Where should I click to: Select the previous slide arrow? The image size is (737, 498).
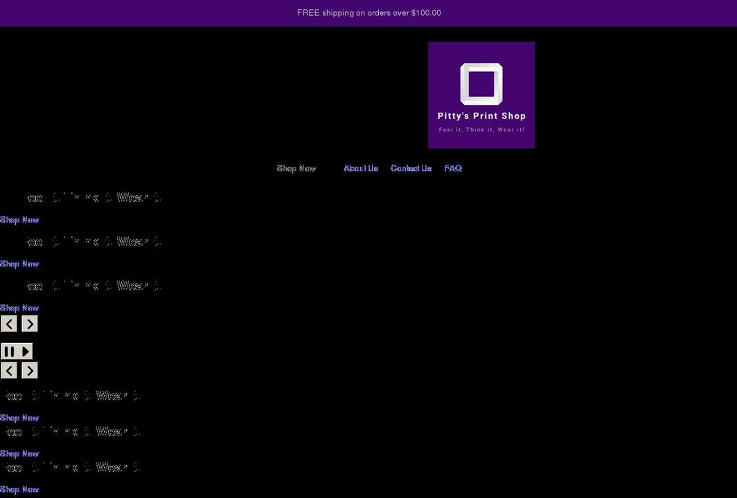pyautogui.click(x=8, y=323)
